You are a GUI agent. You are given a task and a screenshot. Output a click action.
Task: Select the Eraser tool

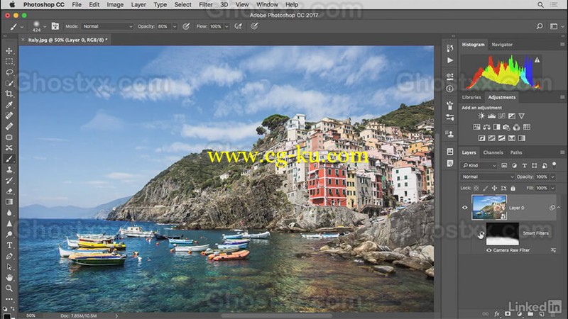point(9,191)
